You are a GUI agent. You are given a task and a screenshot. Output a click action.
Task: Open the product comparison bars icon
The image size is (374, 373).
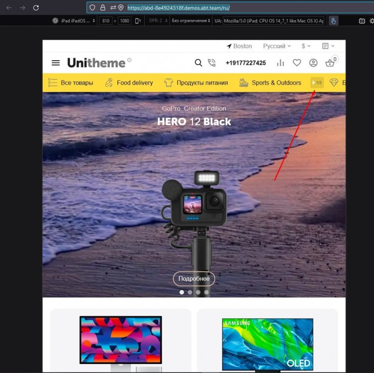pos(280,63)
